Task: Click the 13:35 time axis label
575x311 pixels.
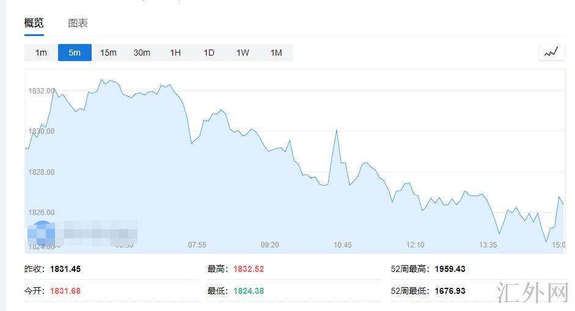Action: pos(488,245)
